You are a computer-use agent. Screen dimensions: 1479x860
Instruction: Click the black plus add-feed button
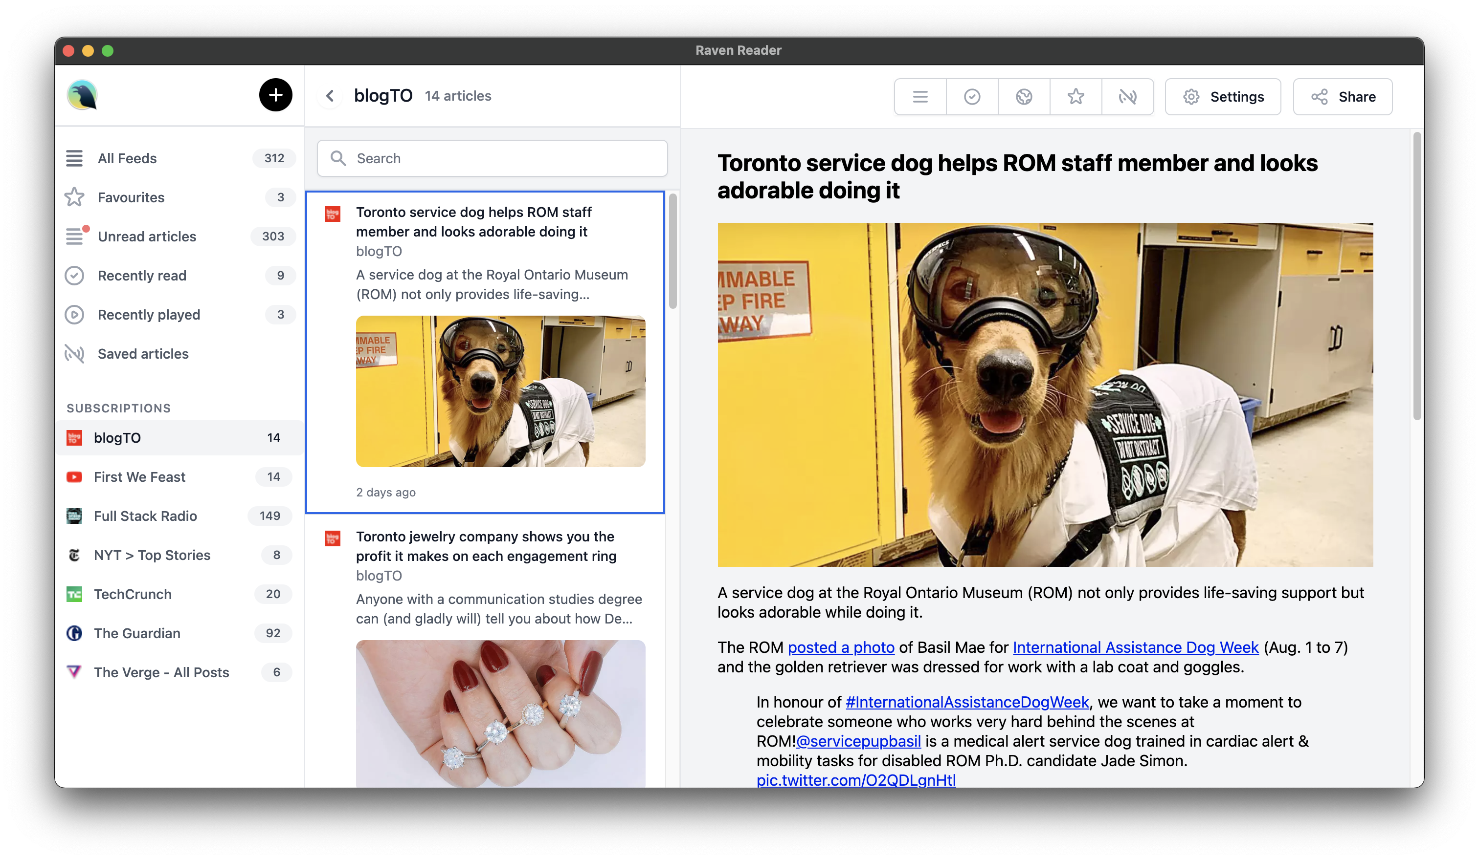(275, 95)
